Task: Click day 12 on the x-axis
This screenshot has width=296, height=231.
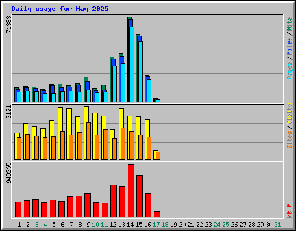Action: [113, 225]
